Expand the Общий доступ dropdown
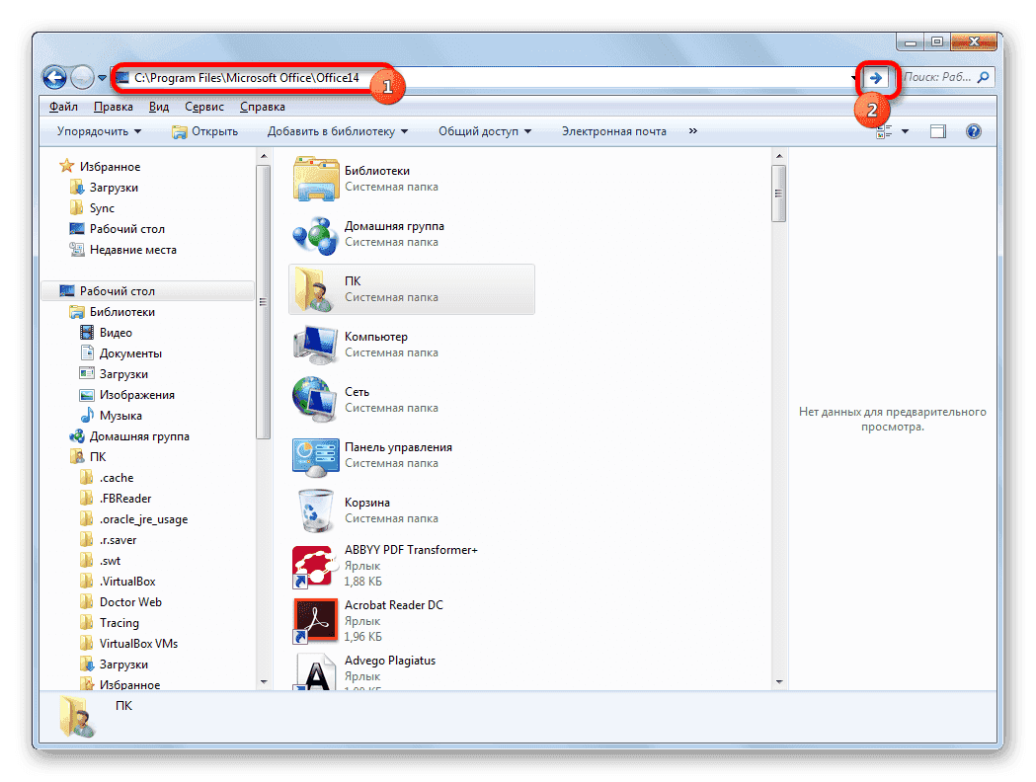Viewport: 1036px width, 782px height. 485,131
